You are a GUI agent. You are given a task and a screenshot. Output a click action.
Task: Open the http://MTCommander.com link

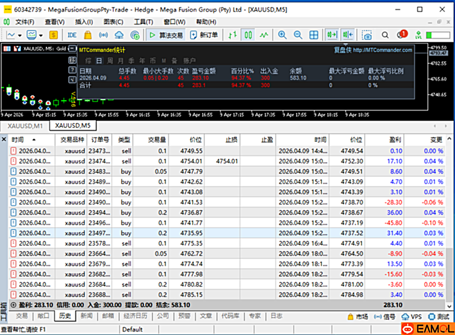pyautogui.click(x=382, y=50)
